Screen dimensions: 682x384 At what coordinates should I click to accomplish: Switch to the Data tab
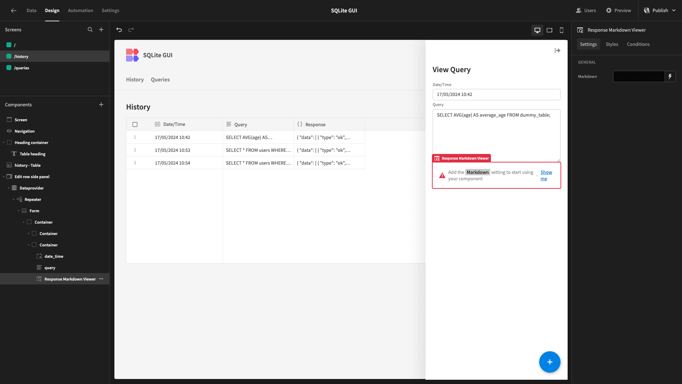pos(31,11)
